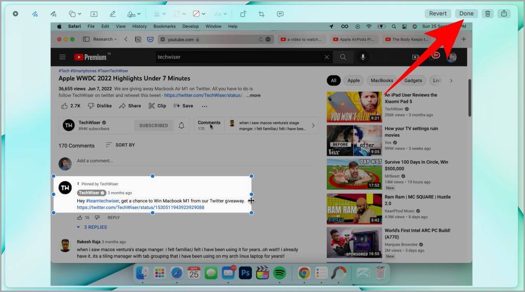Select the Draw tool in markup toolbar

click(53, 14)
